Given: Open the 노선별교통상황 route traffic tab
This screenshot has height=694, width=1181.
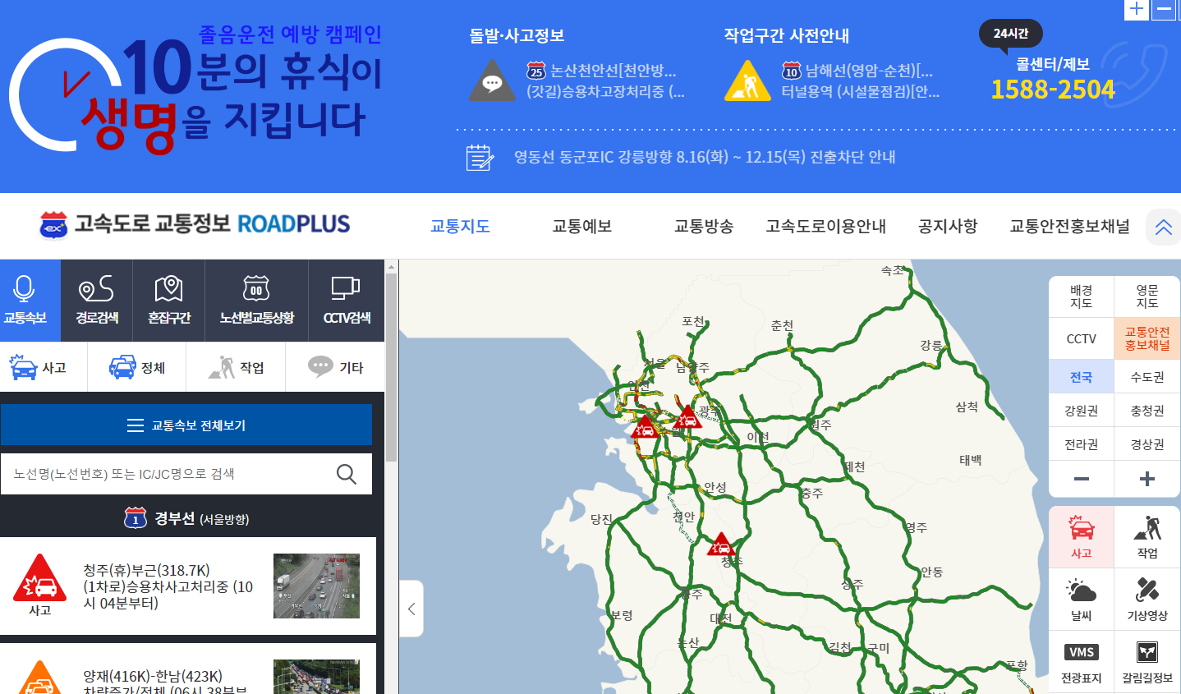Looking at the screenshot, I should [256, 301].
